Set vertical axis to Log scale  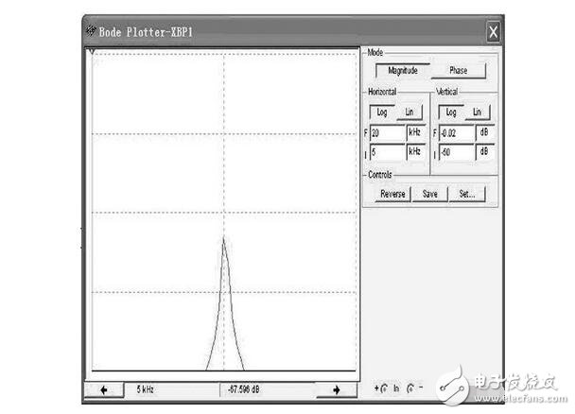click(450, 112)
